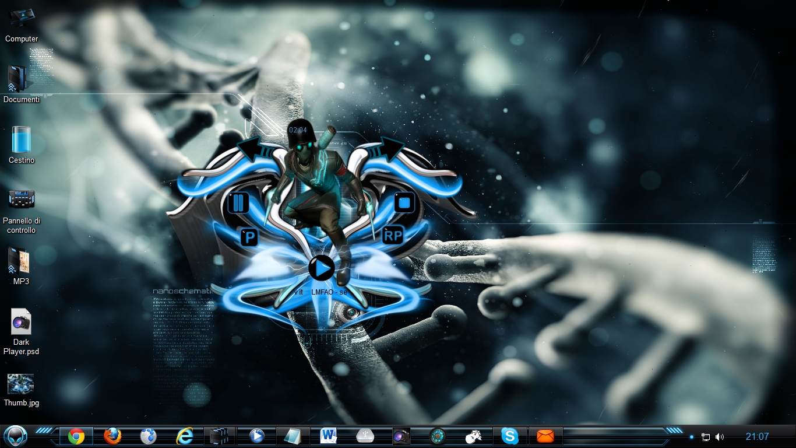Click the dark cube icon on the taskbar
Viewport: 796px width, 448px height.
[x=220, y=436]
